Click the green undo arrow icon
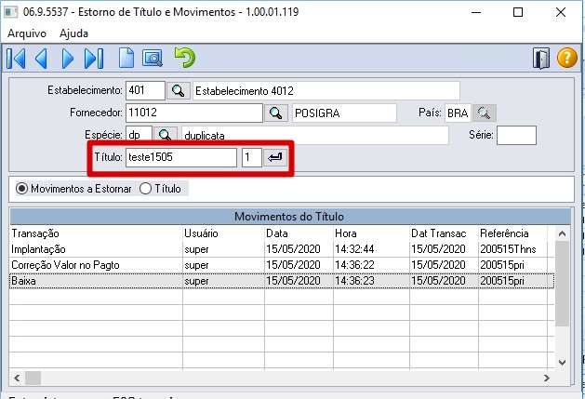The width and height of the screenshot is (585, 399). click(185, 58)
